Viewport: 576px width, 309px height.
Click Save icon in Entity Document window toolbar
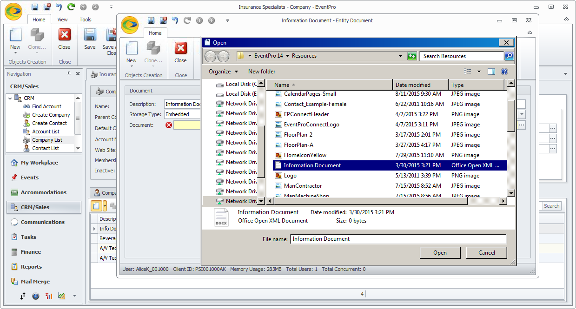click(x=151, y=20)
